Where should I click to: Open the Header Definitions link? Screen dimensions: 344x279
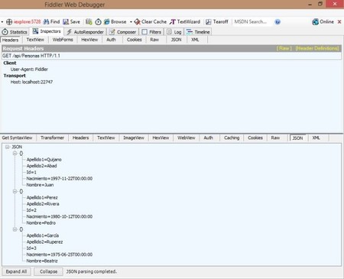pyautogui.click(x=317, y=48)
